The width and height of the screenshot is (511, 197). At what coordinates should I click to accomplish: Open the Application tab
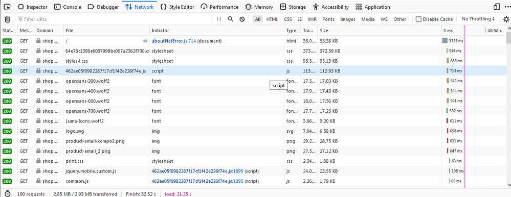(373, 7)
